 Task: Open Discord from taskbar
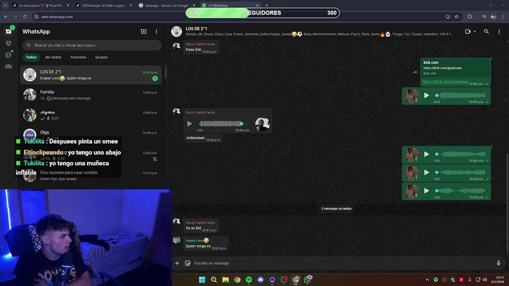tap(260, 280)
